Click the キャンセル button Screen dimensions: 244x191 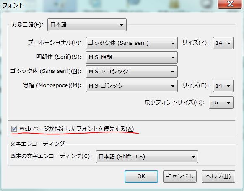point(180,176)
